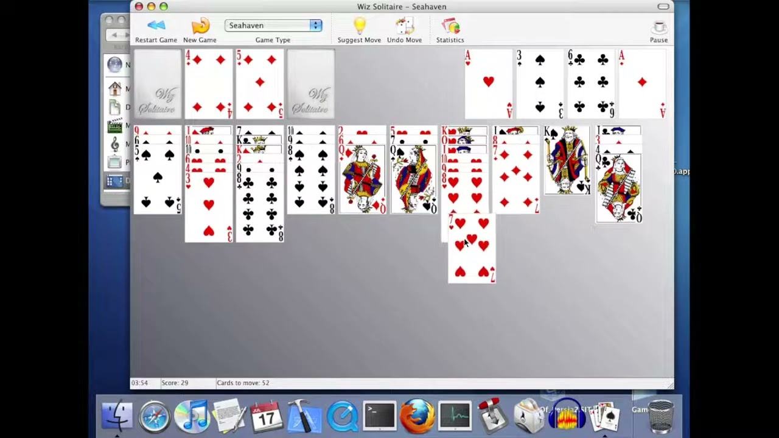Open iCal calendar in the Dock
The height and width of the screenshot is (438, 779).
point(267,416)
